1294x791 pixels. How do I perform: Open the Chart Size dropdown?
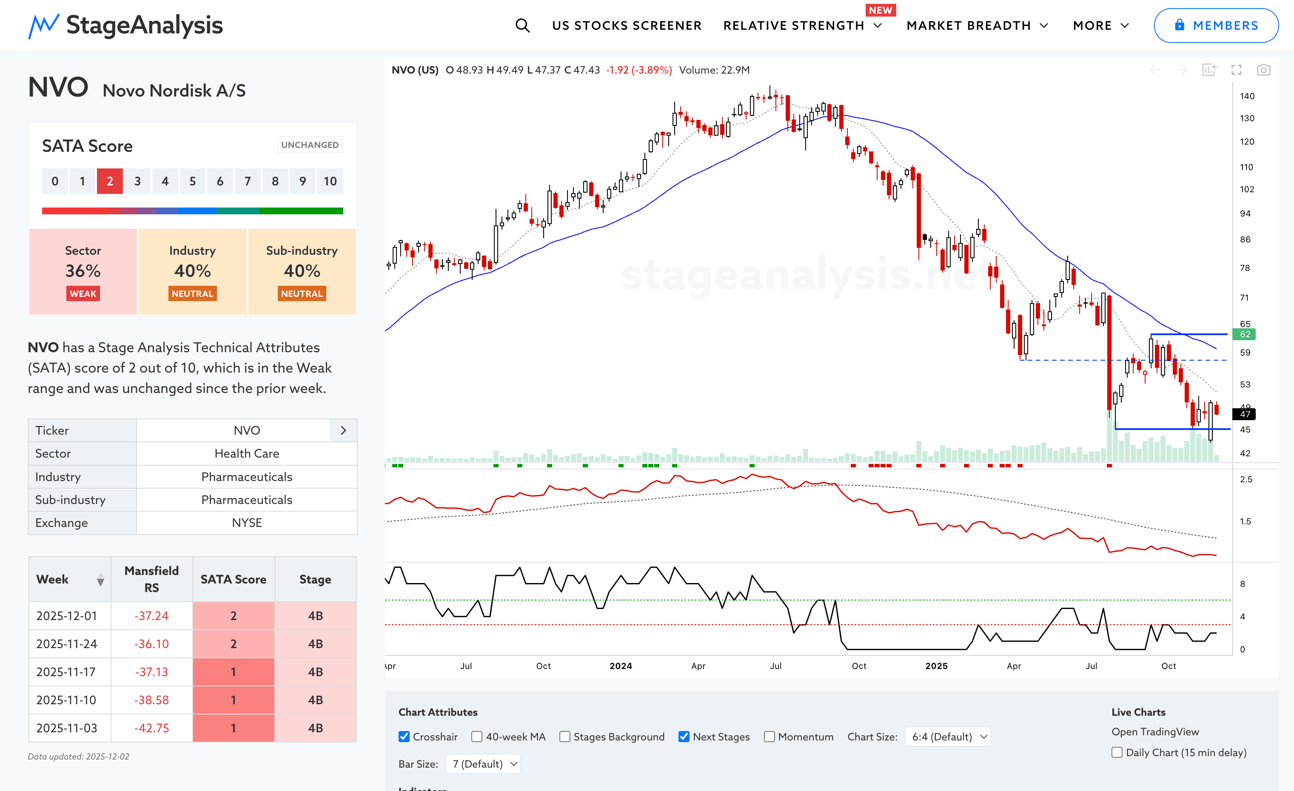[x=948, y=737]
